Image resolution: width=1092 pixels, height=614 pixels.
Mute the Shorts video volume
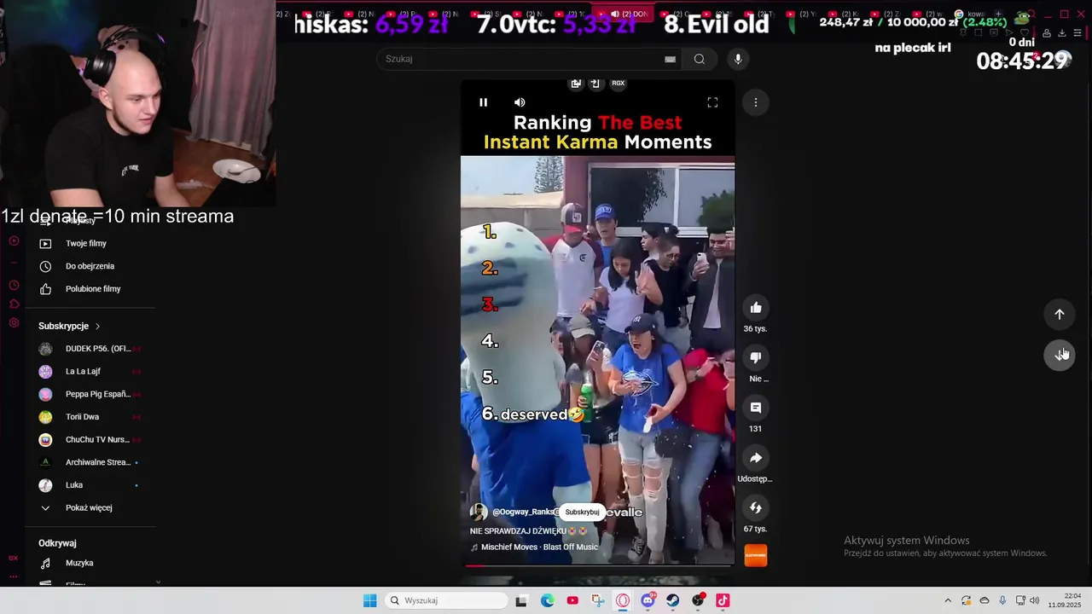(520, 102)
